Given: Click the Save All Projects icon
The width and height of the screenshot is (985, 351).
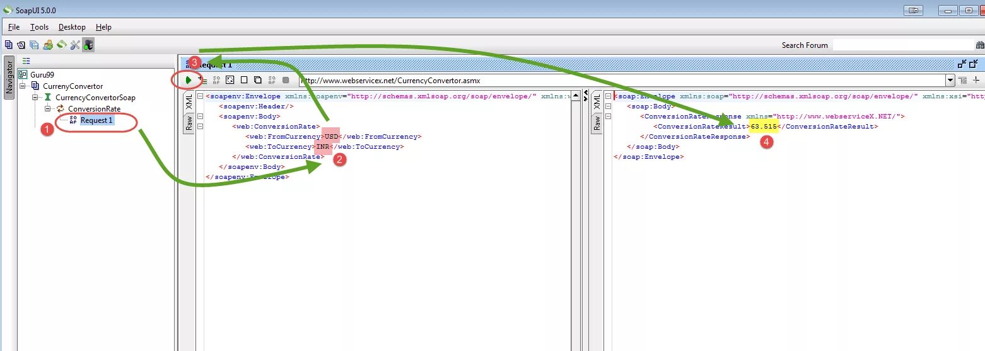Looking at the screenshot, I should point(34,45).
